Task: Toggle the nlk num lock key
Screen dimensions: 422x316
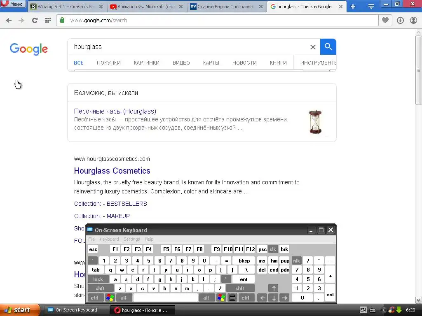Action: 297,261
